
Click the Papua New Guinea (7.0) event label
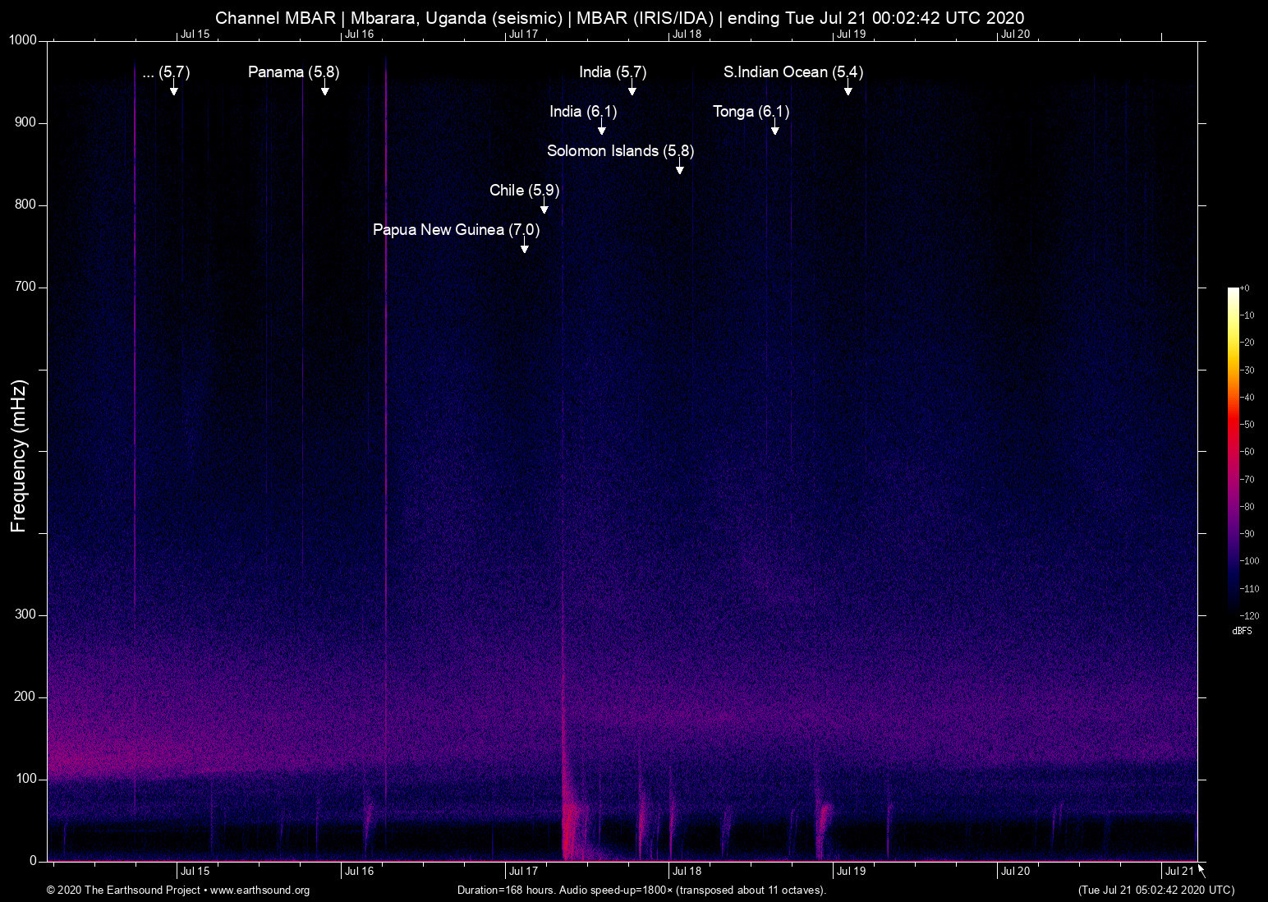click(456, 230)
